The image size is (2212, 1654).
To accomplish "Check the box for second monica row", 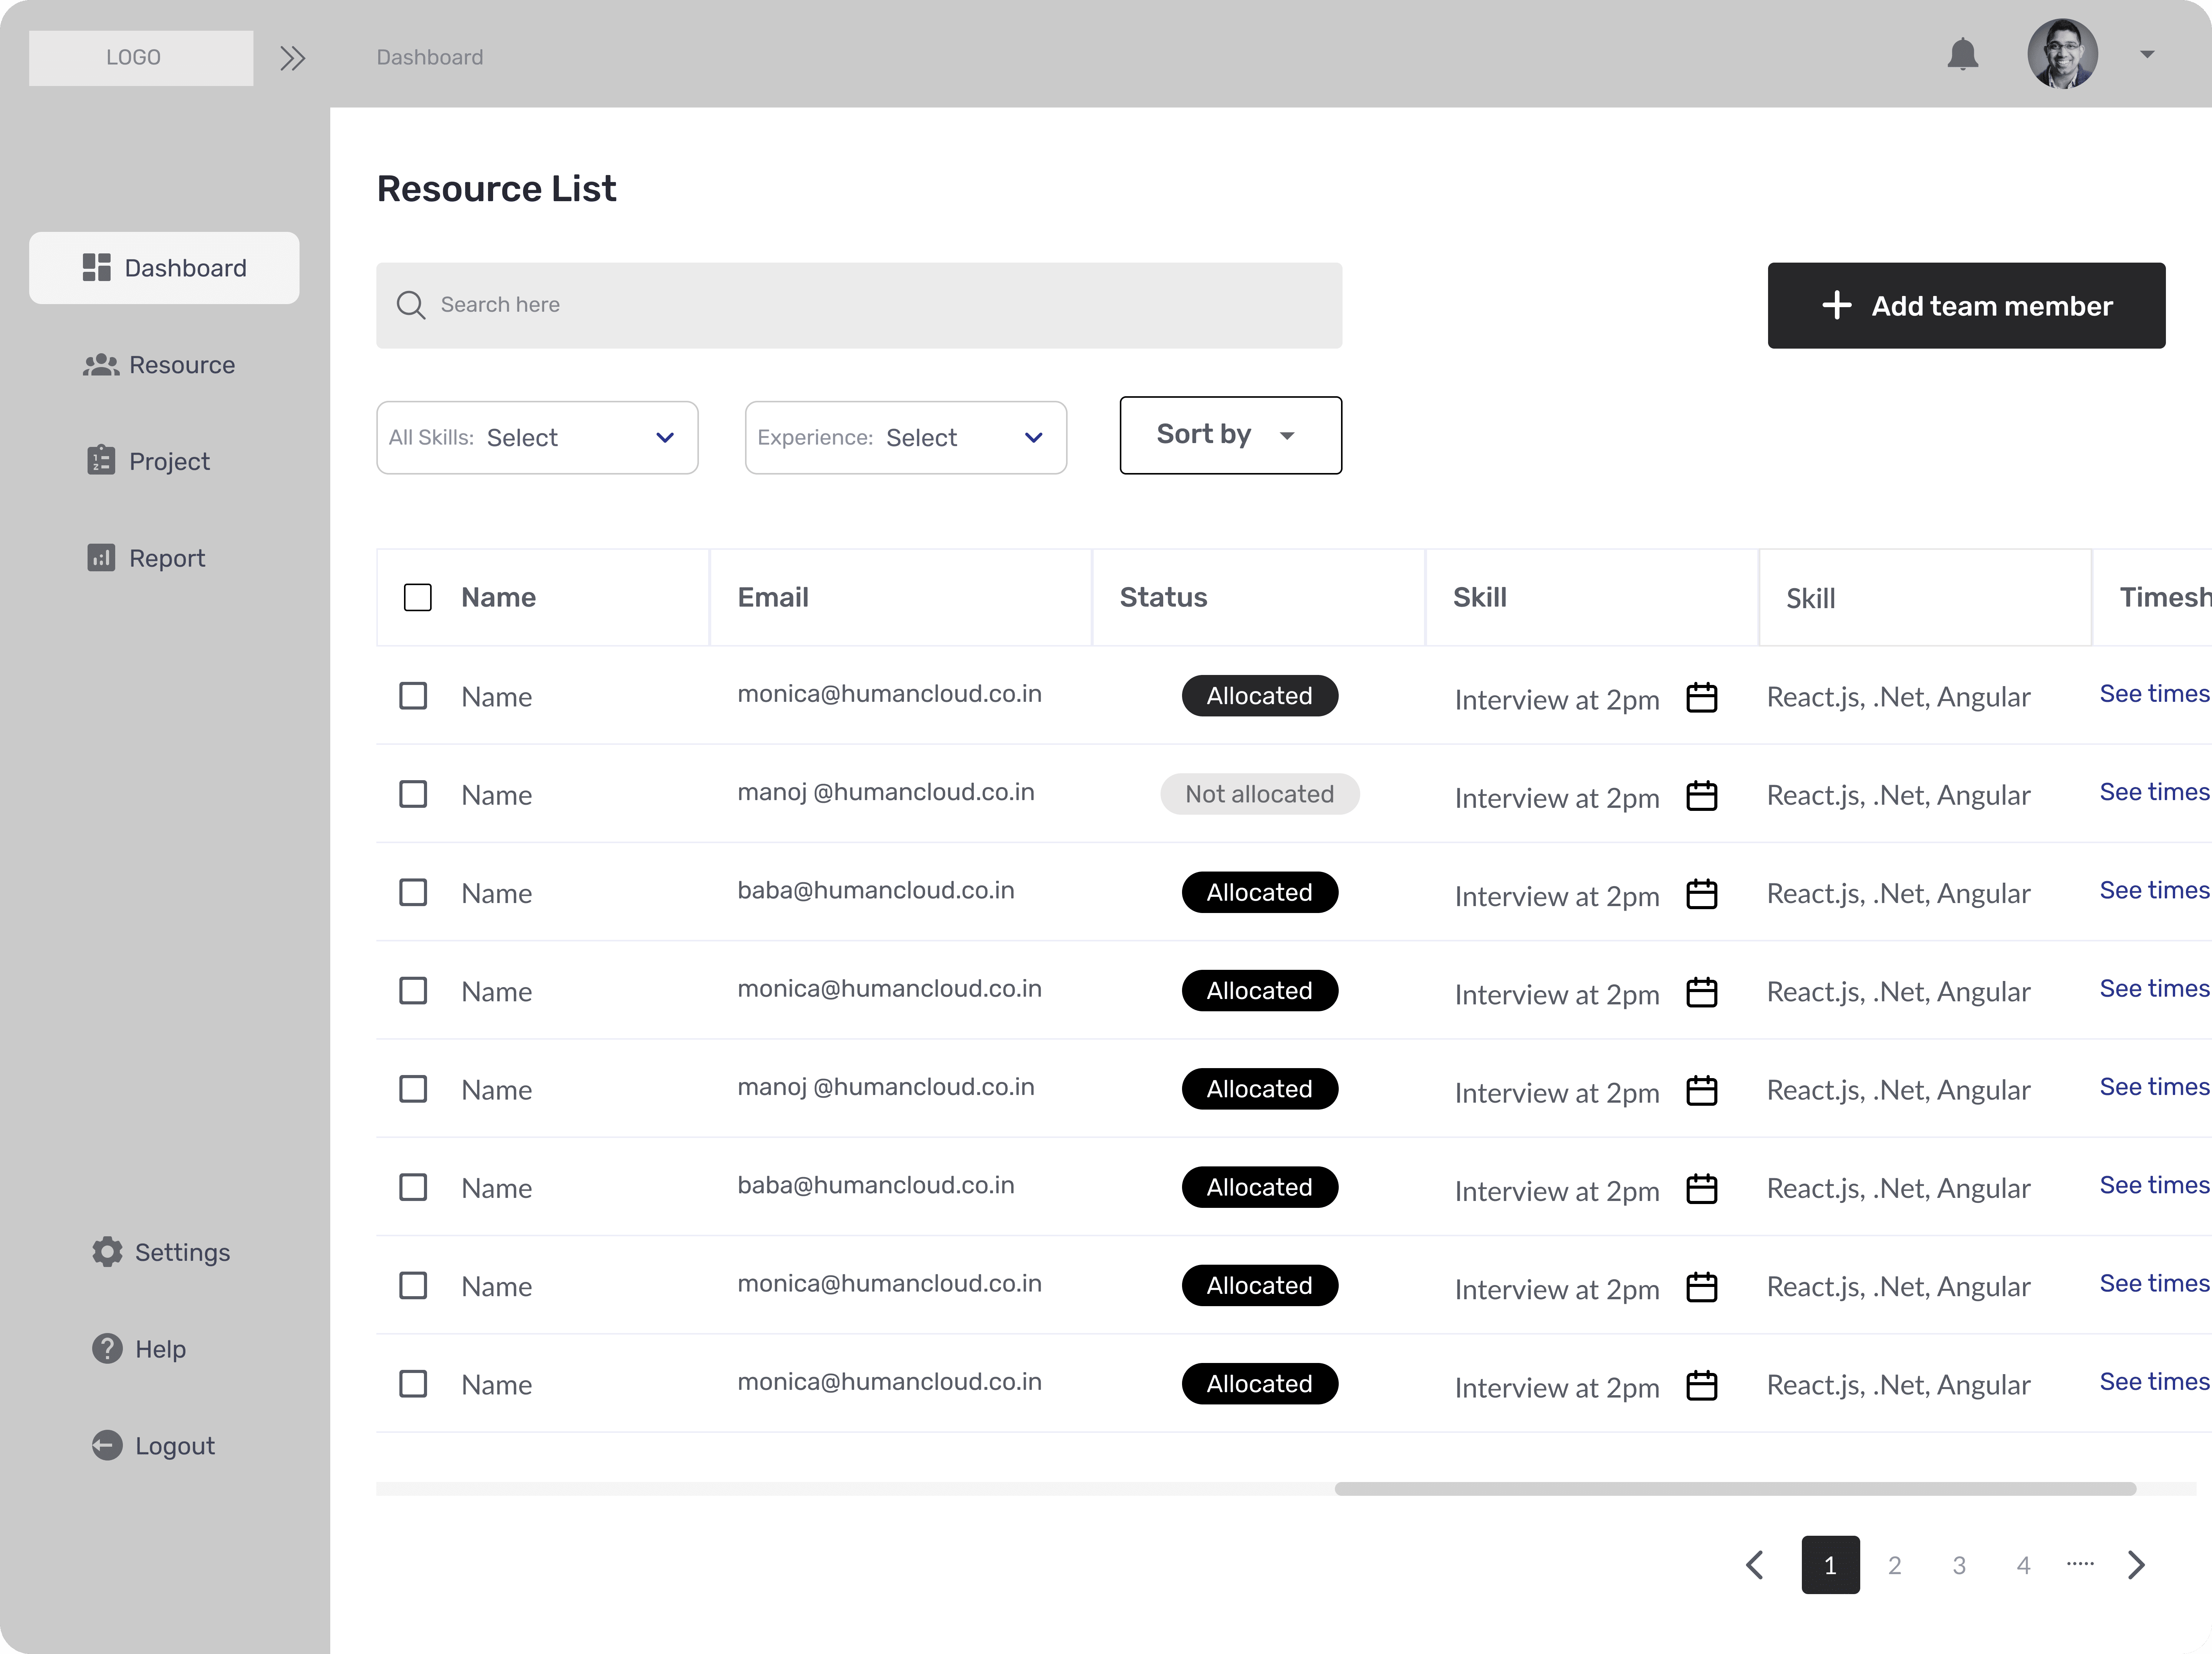I will point(413,990).
